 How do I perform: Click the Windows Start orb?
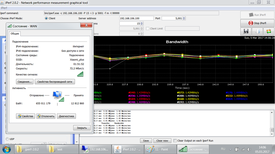coord(7,149)
